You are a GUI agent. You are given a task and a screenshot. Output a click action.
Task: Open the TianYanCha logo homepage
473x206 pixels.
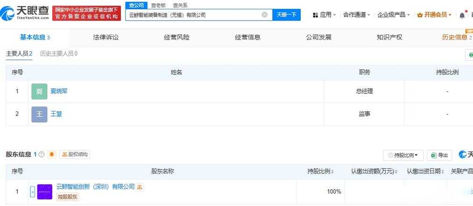(25, 13)
